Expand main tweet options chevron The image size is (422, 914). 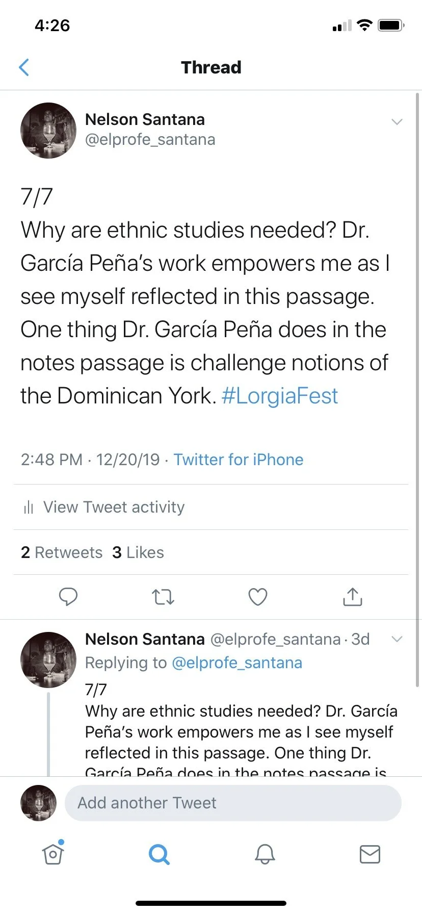397,121
